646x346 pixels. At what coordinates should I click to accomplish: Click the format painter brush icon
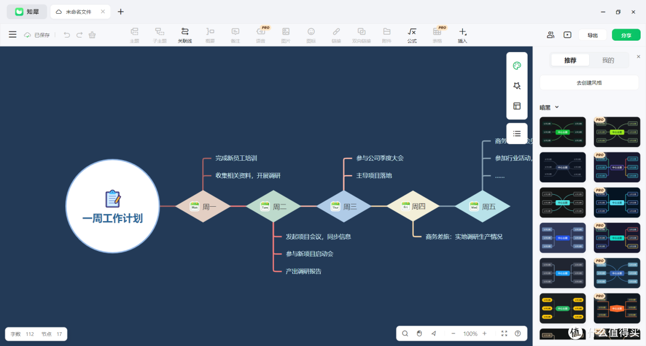tap(92, 35)
